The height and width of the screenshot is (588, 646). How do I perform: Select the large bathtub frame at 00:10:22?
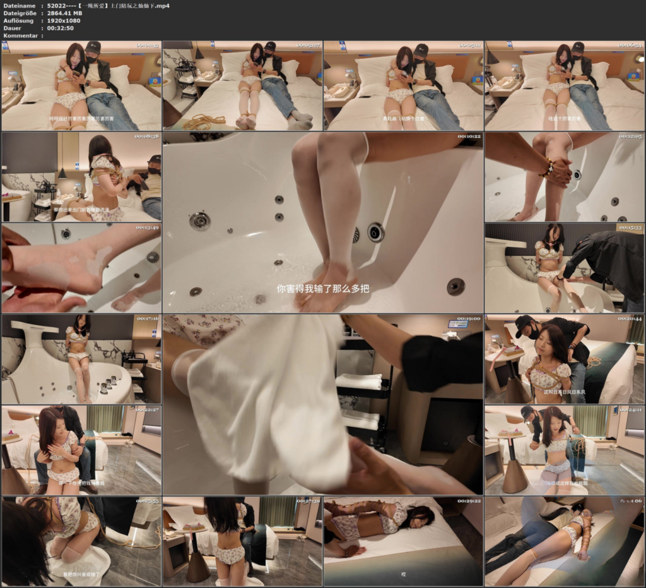323,223
